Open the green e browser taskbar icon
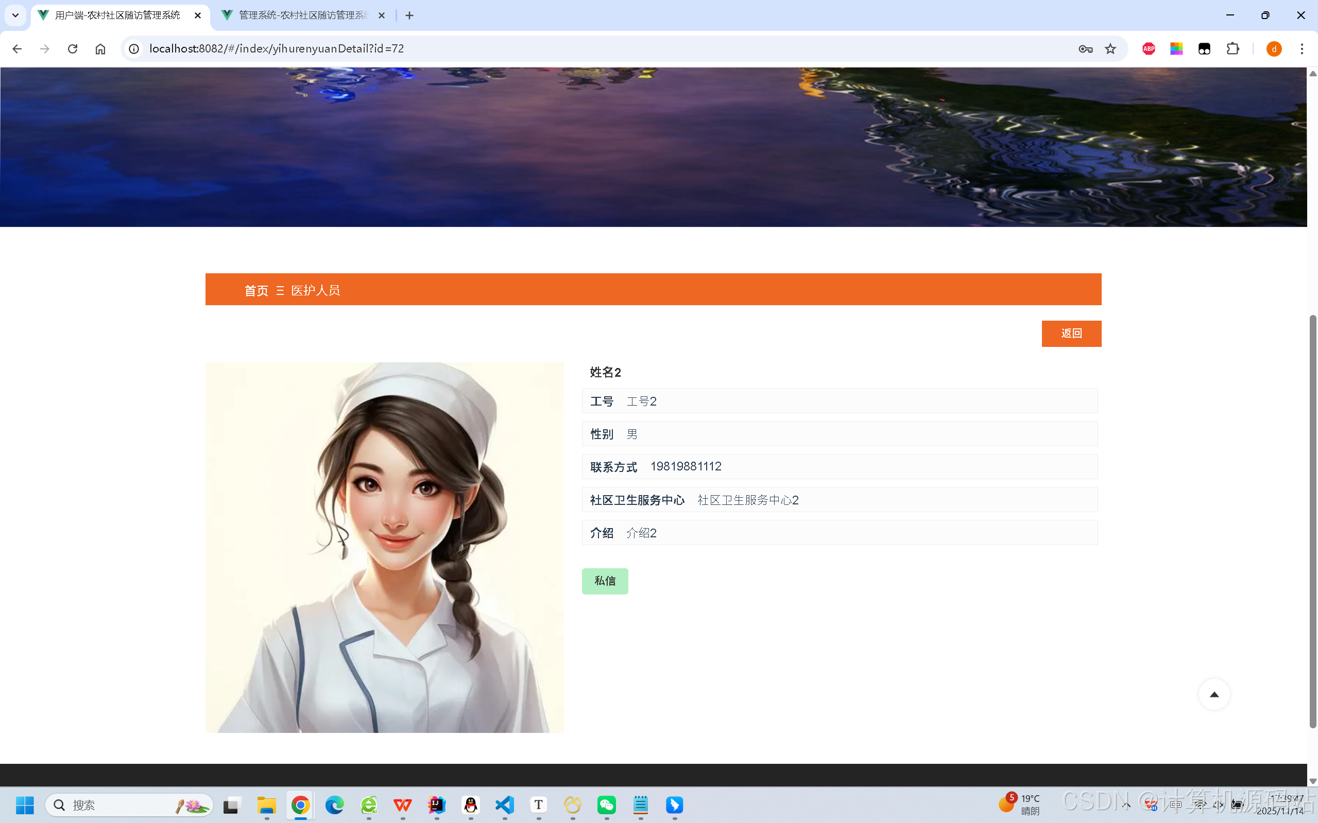The image size is (1318, 823). coord(369,805)
